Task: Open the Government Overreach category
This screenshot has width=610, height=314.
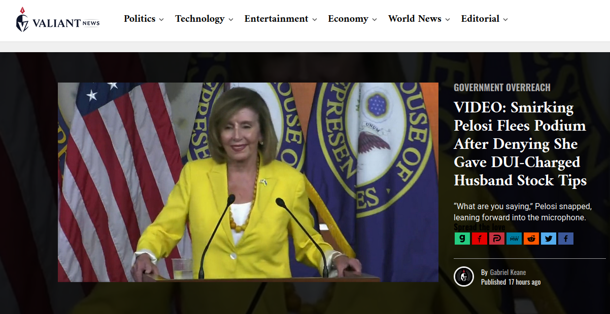Action: [x=502, y=88]
